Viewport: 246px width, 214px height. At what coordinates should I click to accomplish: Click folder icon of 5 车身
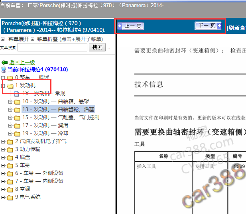click(x=10, y=166)
